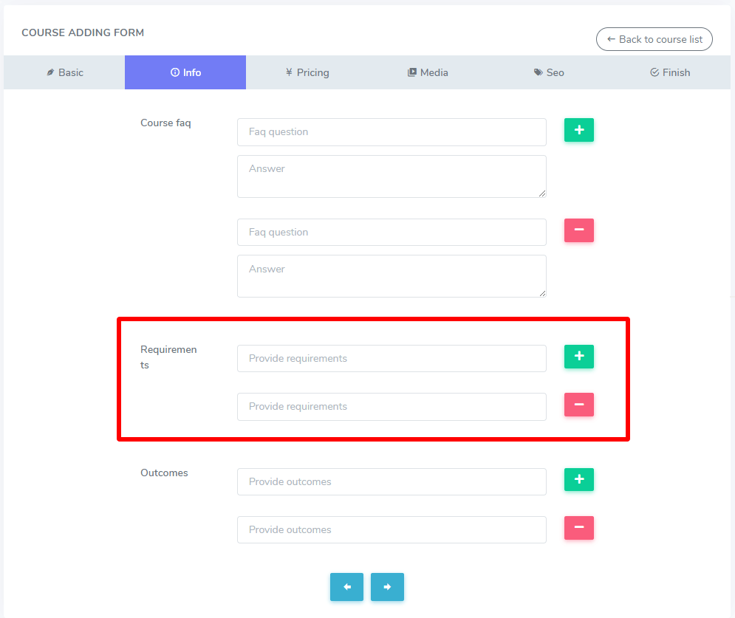The image size is (735, 618).
Task: Add a requirement field with plus icon
Action: point(578,357)
